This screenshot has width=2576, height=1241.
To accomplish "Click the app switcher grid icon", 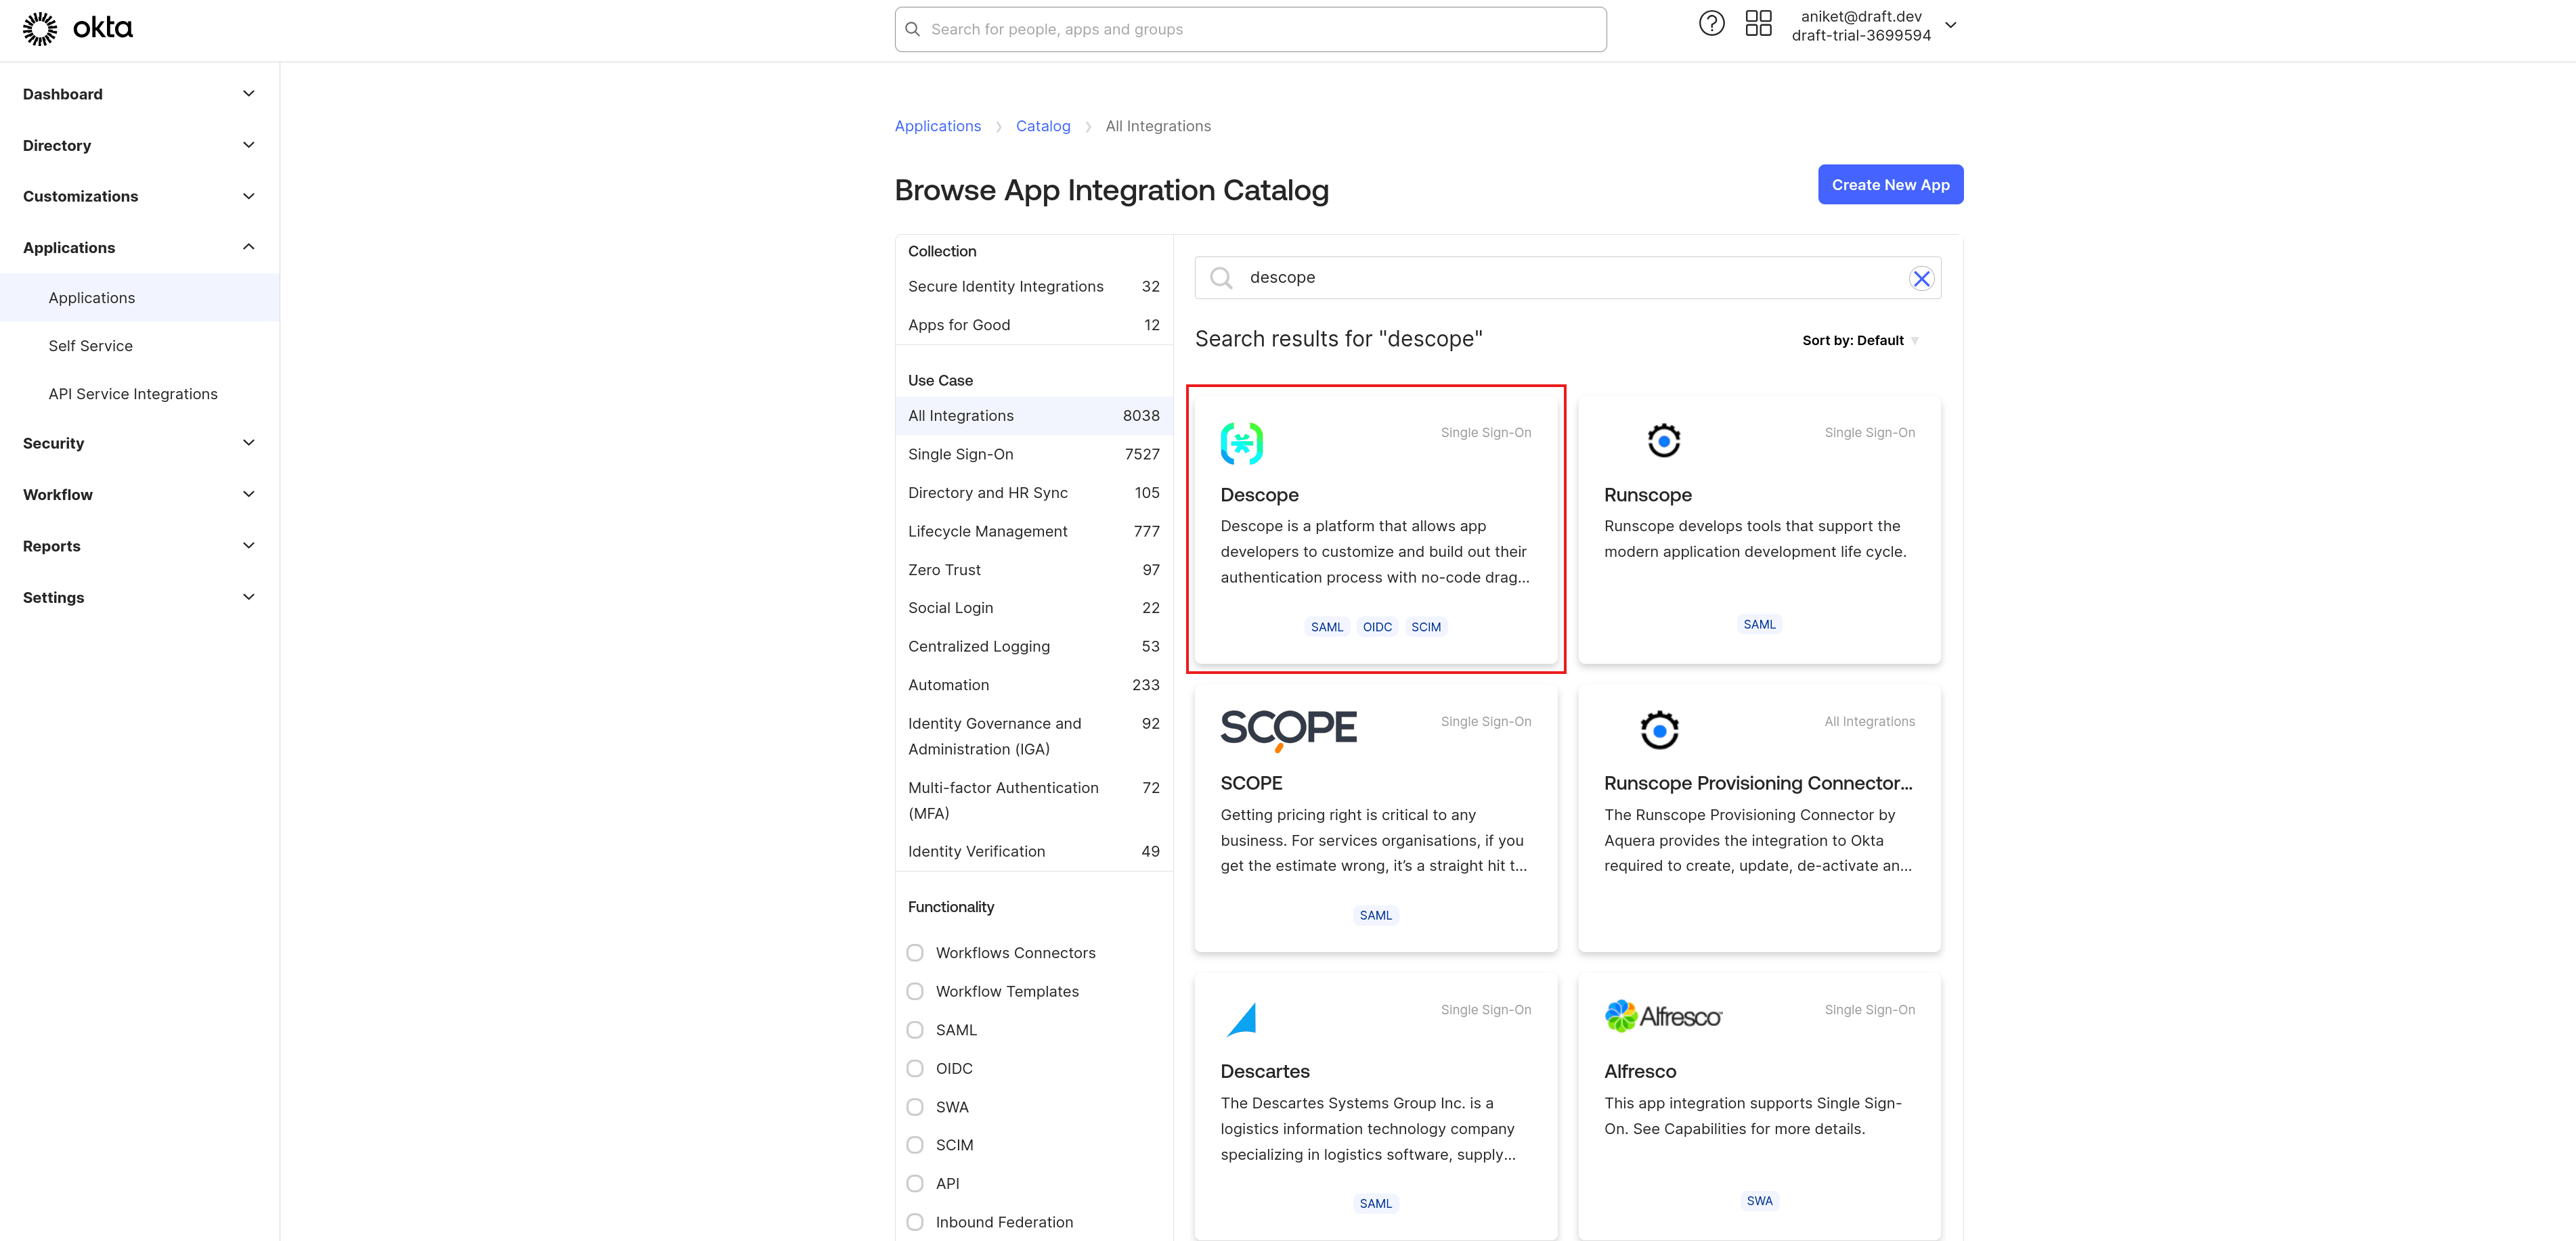I will tap(1760, 22).
